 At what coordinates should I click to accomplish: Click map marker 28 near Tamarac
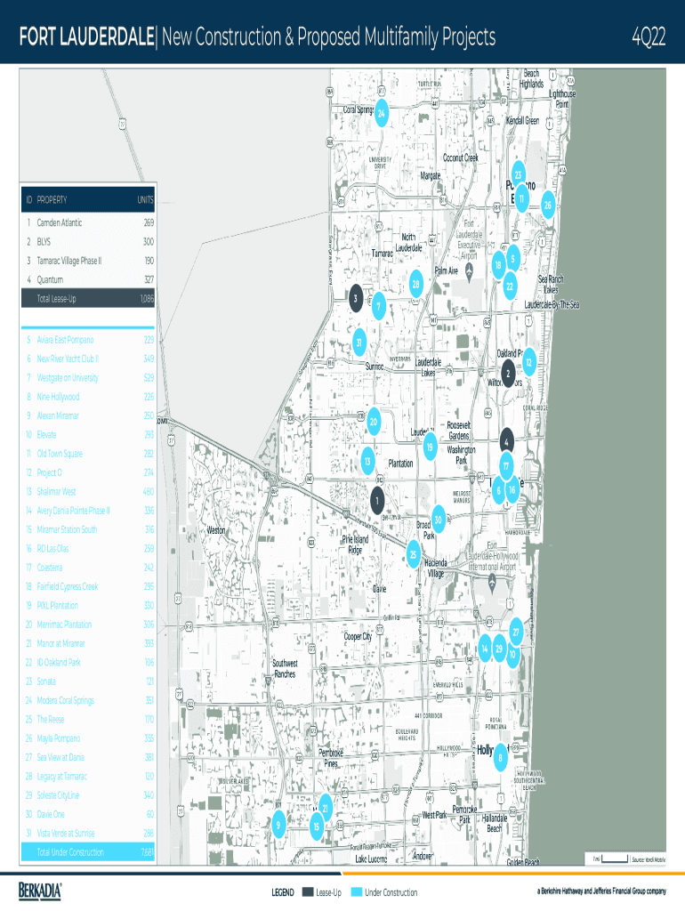coord(415,285)
